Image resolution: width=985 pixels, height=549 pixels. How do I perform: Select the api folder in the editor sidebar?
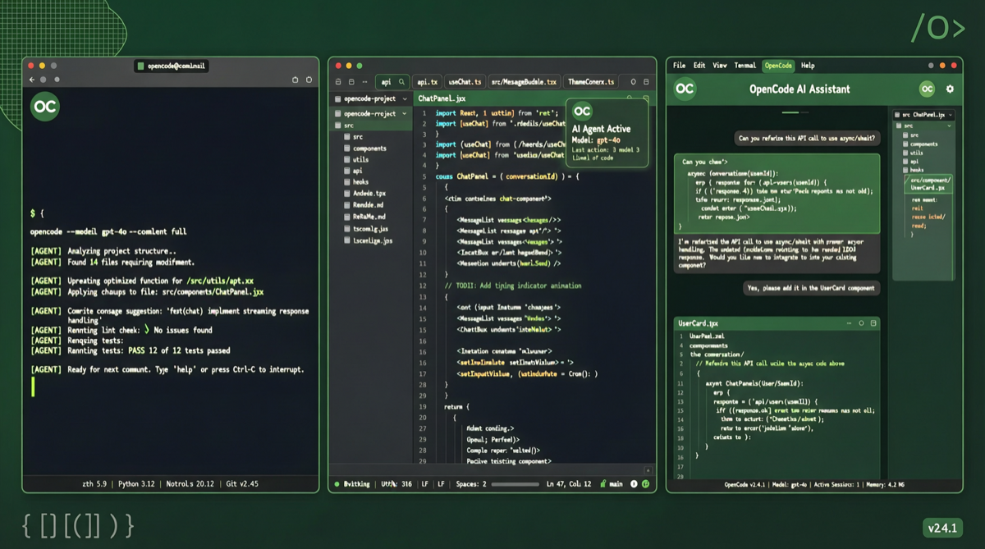[353, 171]
